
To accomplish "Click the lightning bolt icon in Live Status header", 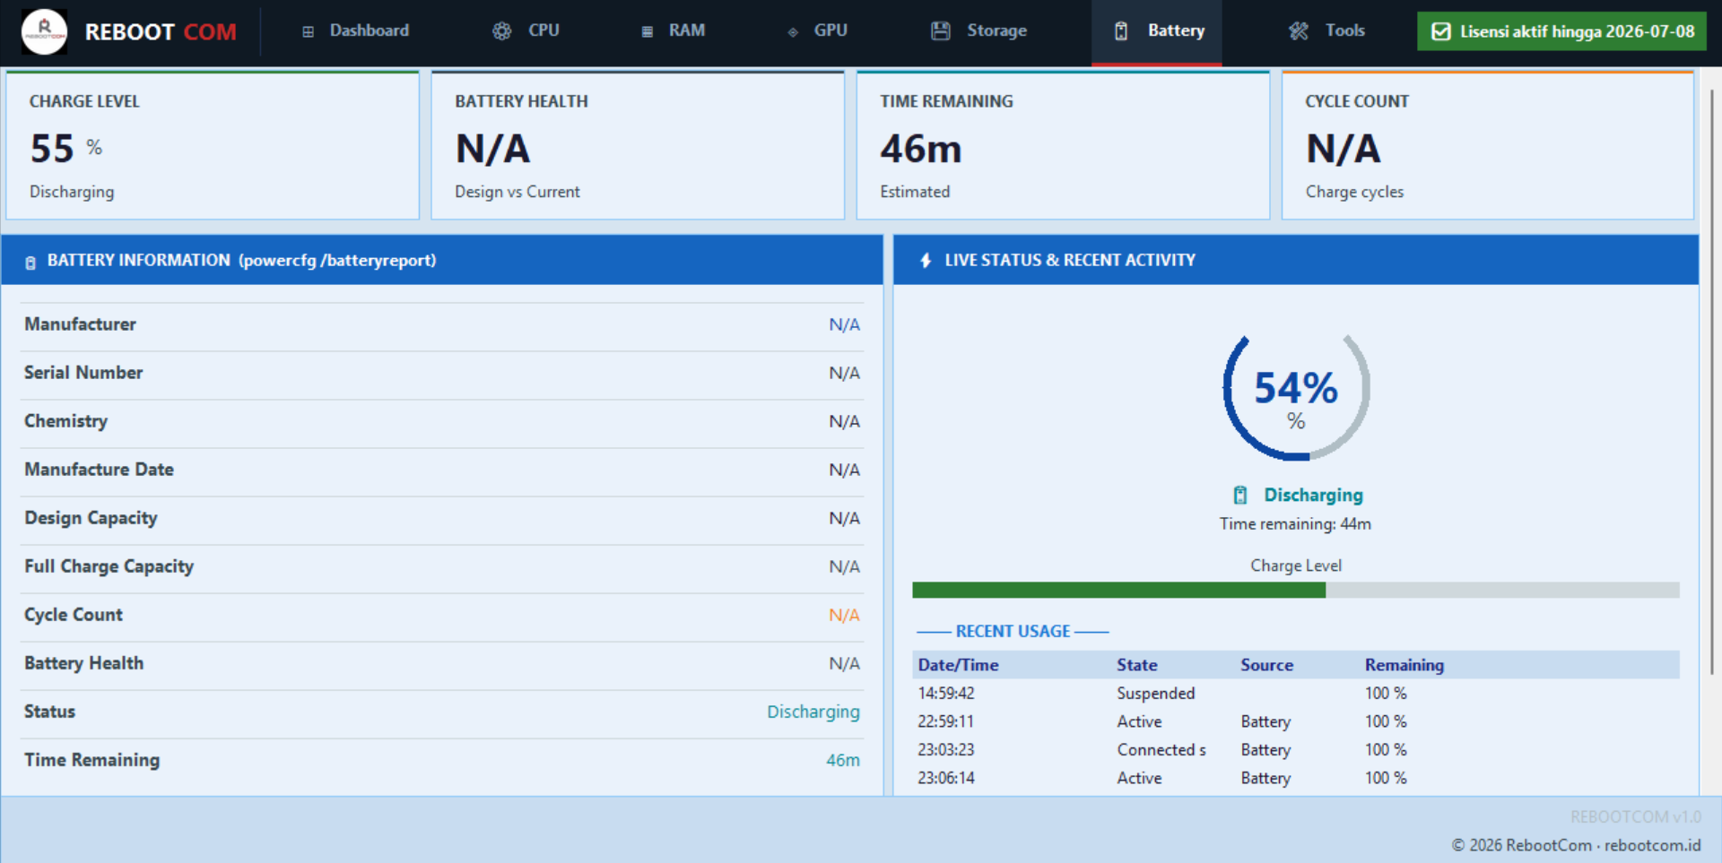I will 926,261.
